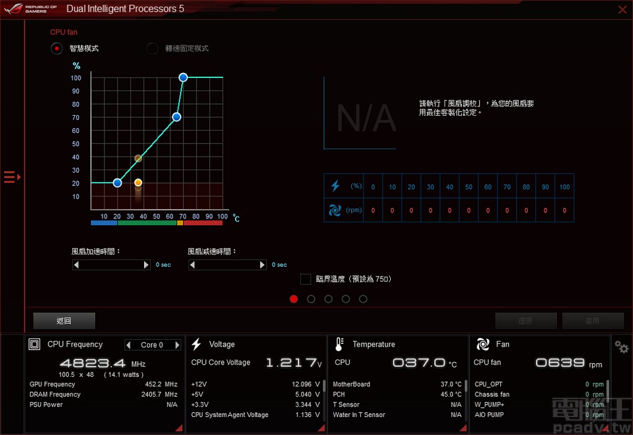Click the 套用 apply button
The image size is (633, 435).
(x=593, y=321)
